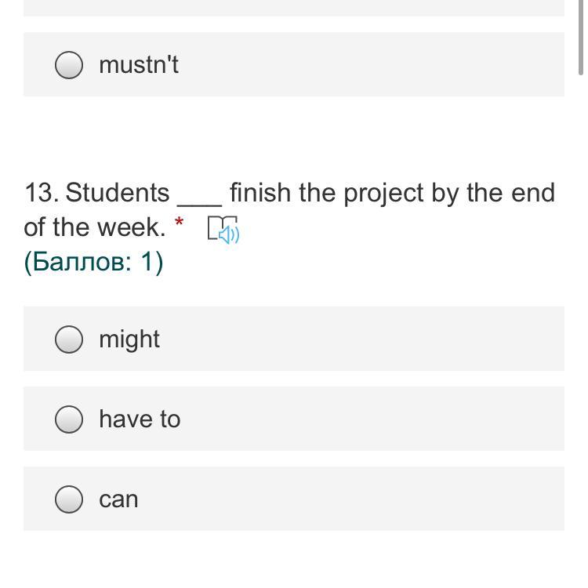Screen dimensions: 588x588
Task: Select the "can" radio button
Action: pyautogui.click(x=69, y=499)
